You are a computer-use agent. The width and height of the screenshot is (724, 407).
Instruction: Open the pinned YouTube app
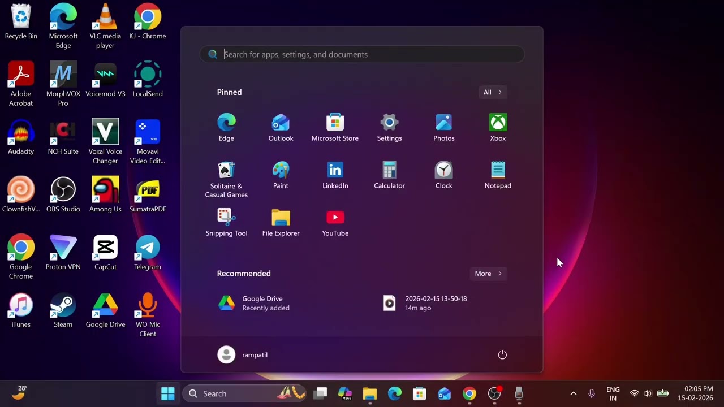tap(335, 223)
